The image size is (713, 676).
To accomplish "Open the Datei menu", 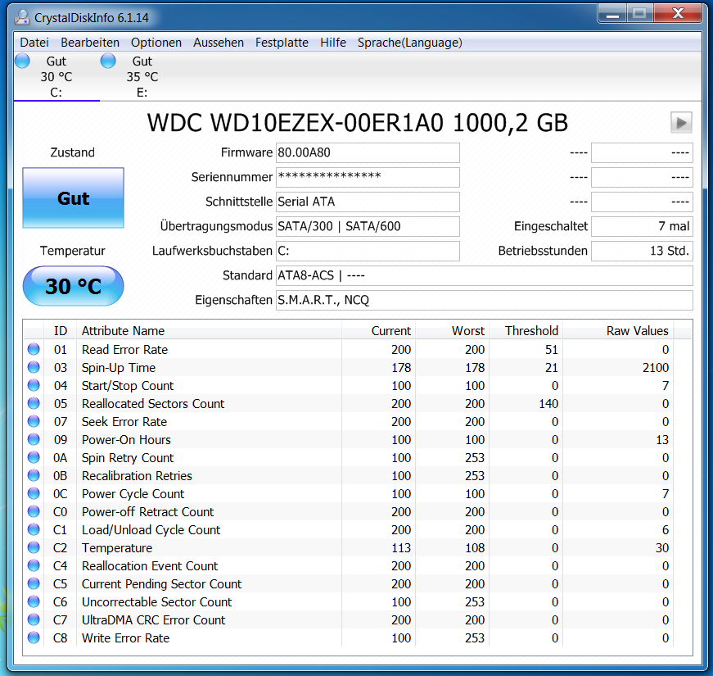I will click(x=34, y=43).
